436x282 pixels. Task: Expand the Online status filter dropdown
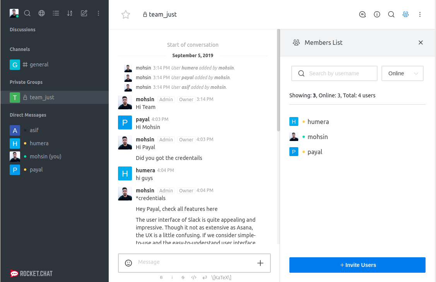pos(402,73)
